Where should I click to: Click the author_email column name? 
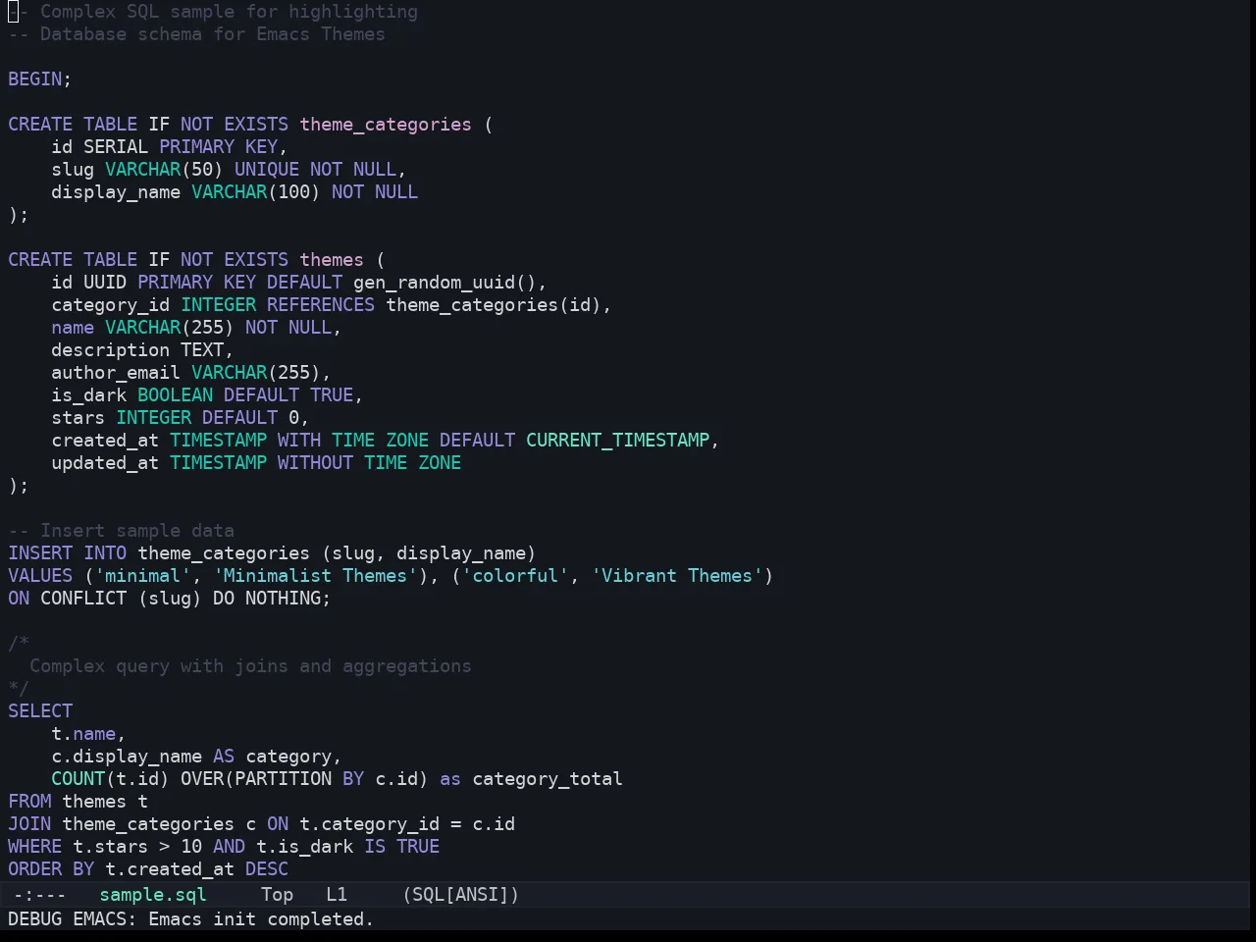[x=116, y=373]
